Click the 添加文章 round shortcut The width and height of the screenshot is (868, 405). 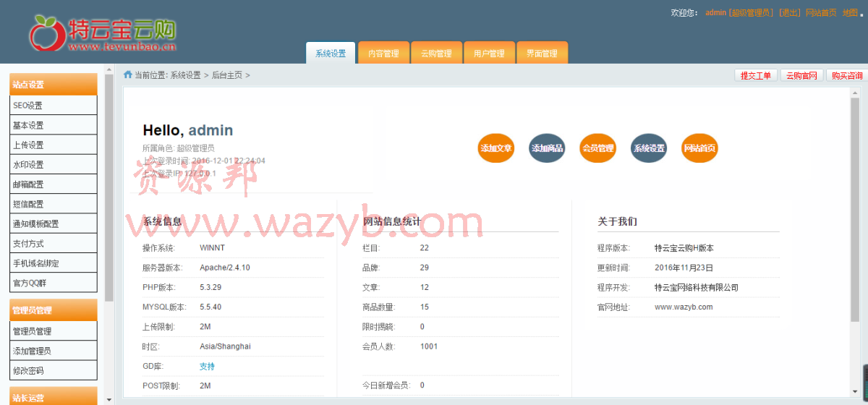[496, 148]
